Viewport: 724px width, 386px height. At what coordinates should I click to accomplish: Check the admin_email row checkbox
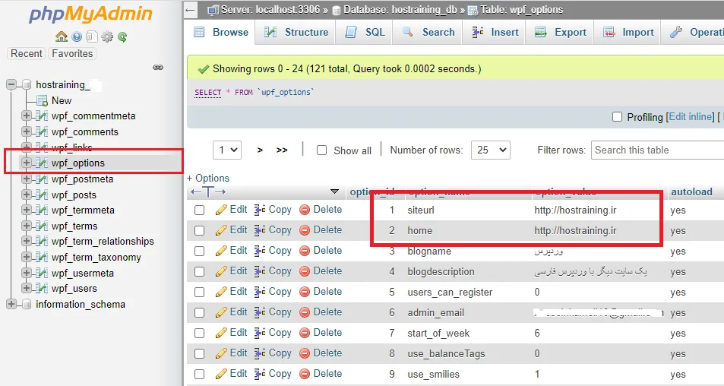coord(200,312)
